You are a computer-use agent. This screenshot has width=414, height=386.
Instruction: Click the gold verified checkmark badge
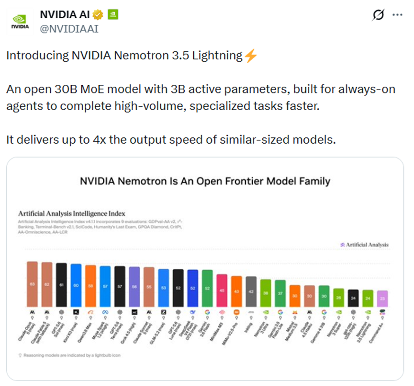point(98,14)
